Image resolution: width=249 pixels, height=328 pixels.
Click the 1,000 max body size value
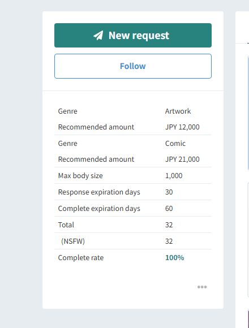tap(174, 176)
